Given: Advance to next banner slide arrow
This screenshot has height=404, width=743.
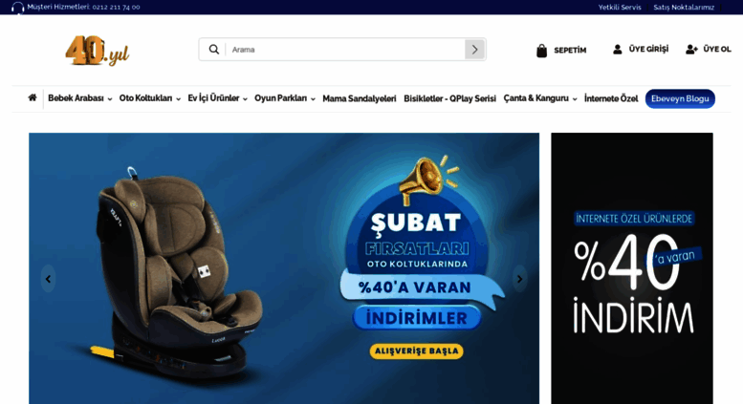Looking at the screenshot, I should coord(520,279).
